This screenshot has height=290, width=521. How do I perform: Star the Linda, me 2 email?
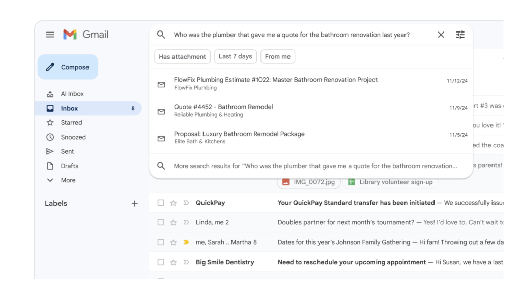coord(173,222)
